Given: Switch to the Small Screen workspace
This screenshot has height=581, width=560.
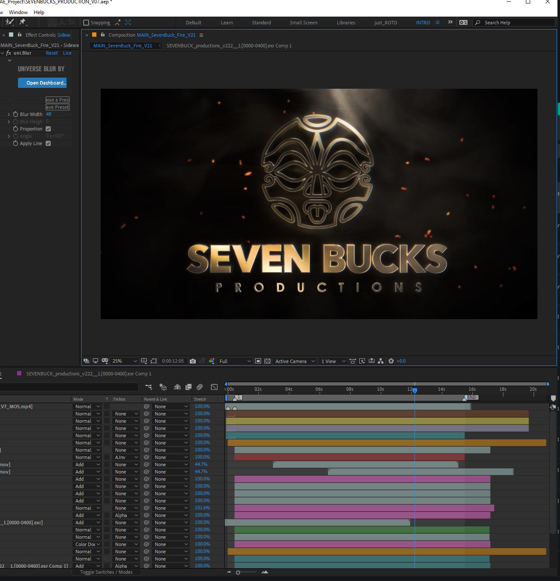Looking at the screenshot, I should pos(303,23).
